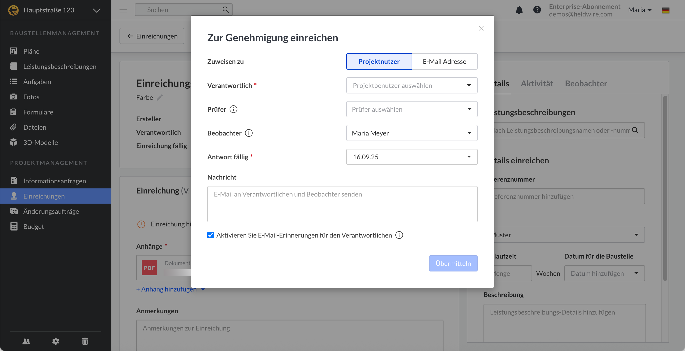
Task: Open the Antwort fällig date dropdown
Action: point(411,157)
